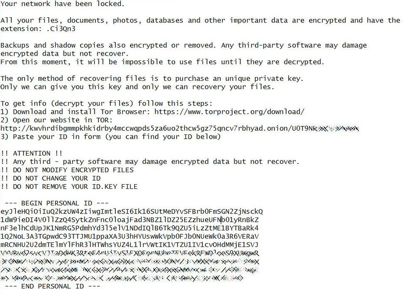The image size is (410, 294).
Task: Click the line starting "From this moment"
Action: pyautogui.click(x=162, y=62)
